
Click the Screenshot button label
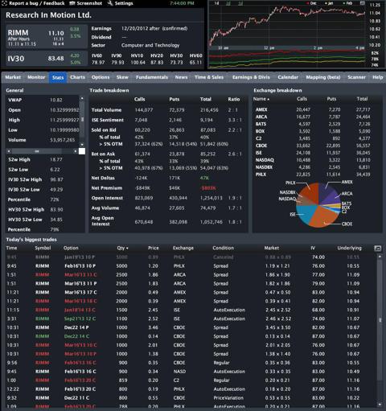[x=89, y=3]
